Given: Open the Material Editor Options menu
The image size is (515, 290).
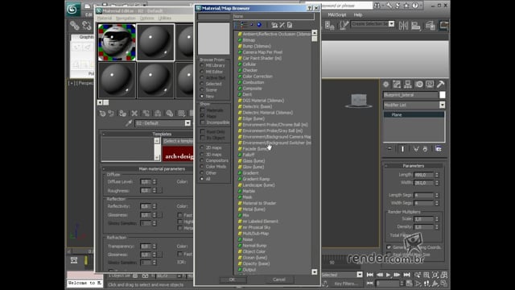Looking at the screenshot, I should (146, 18).
